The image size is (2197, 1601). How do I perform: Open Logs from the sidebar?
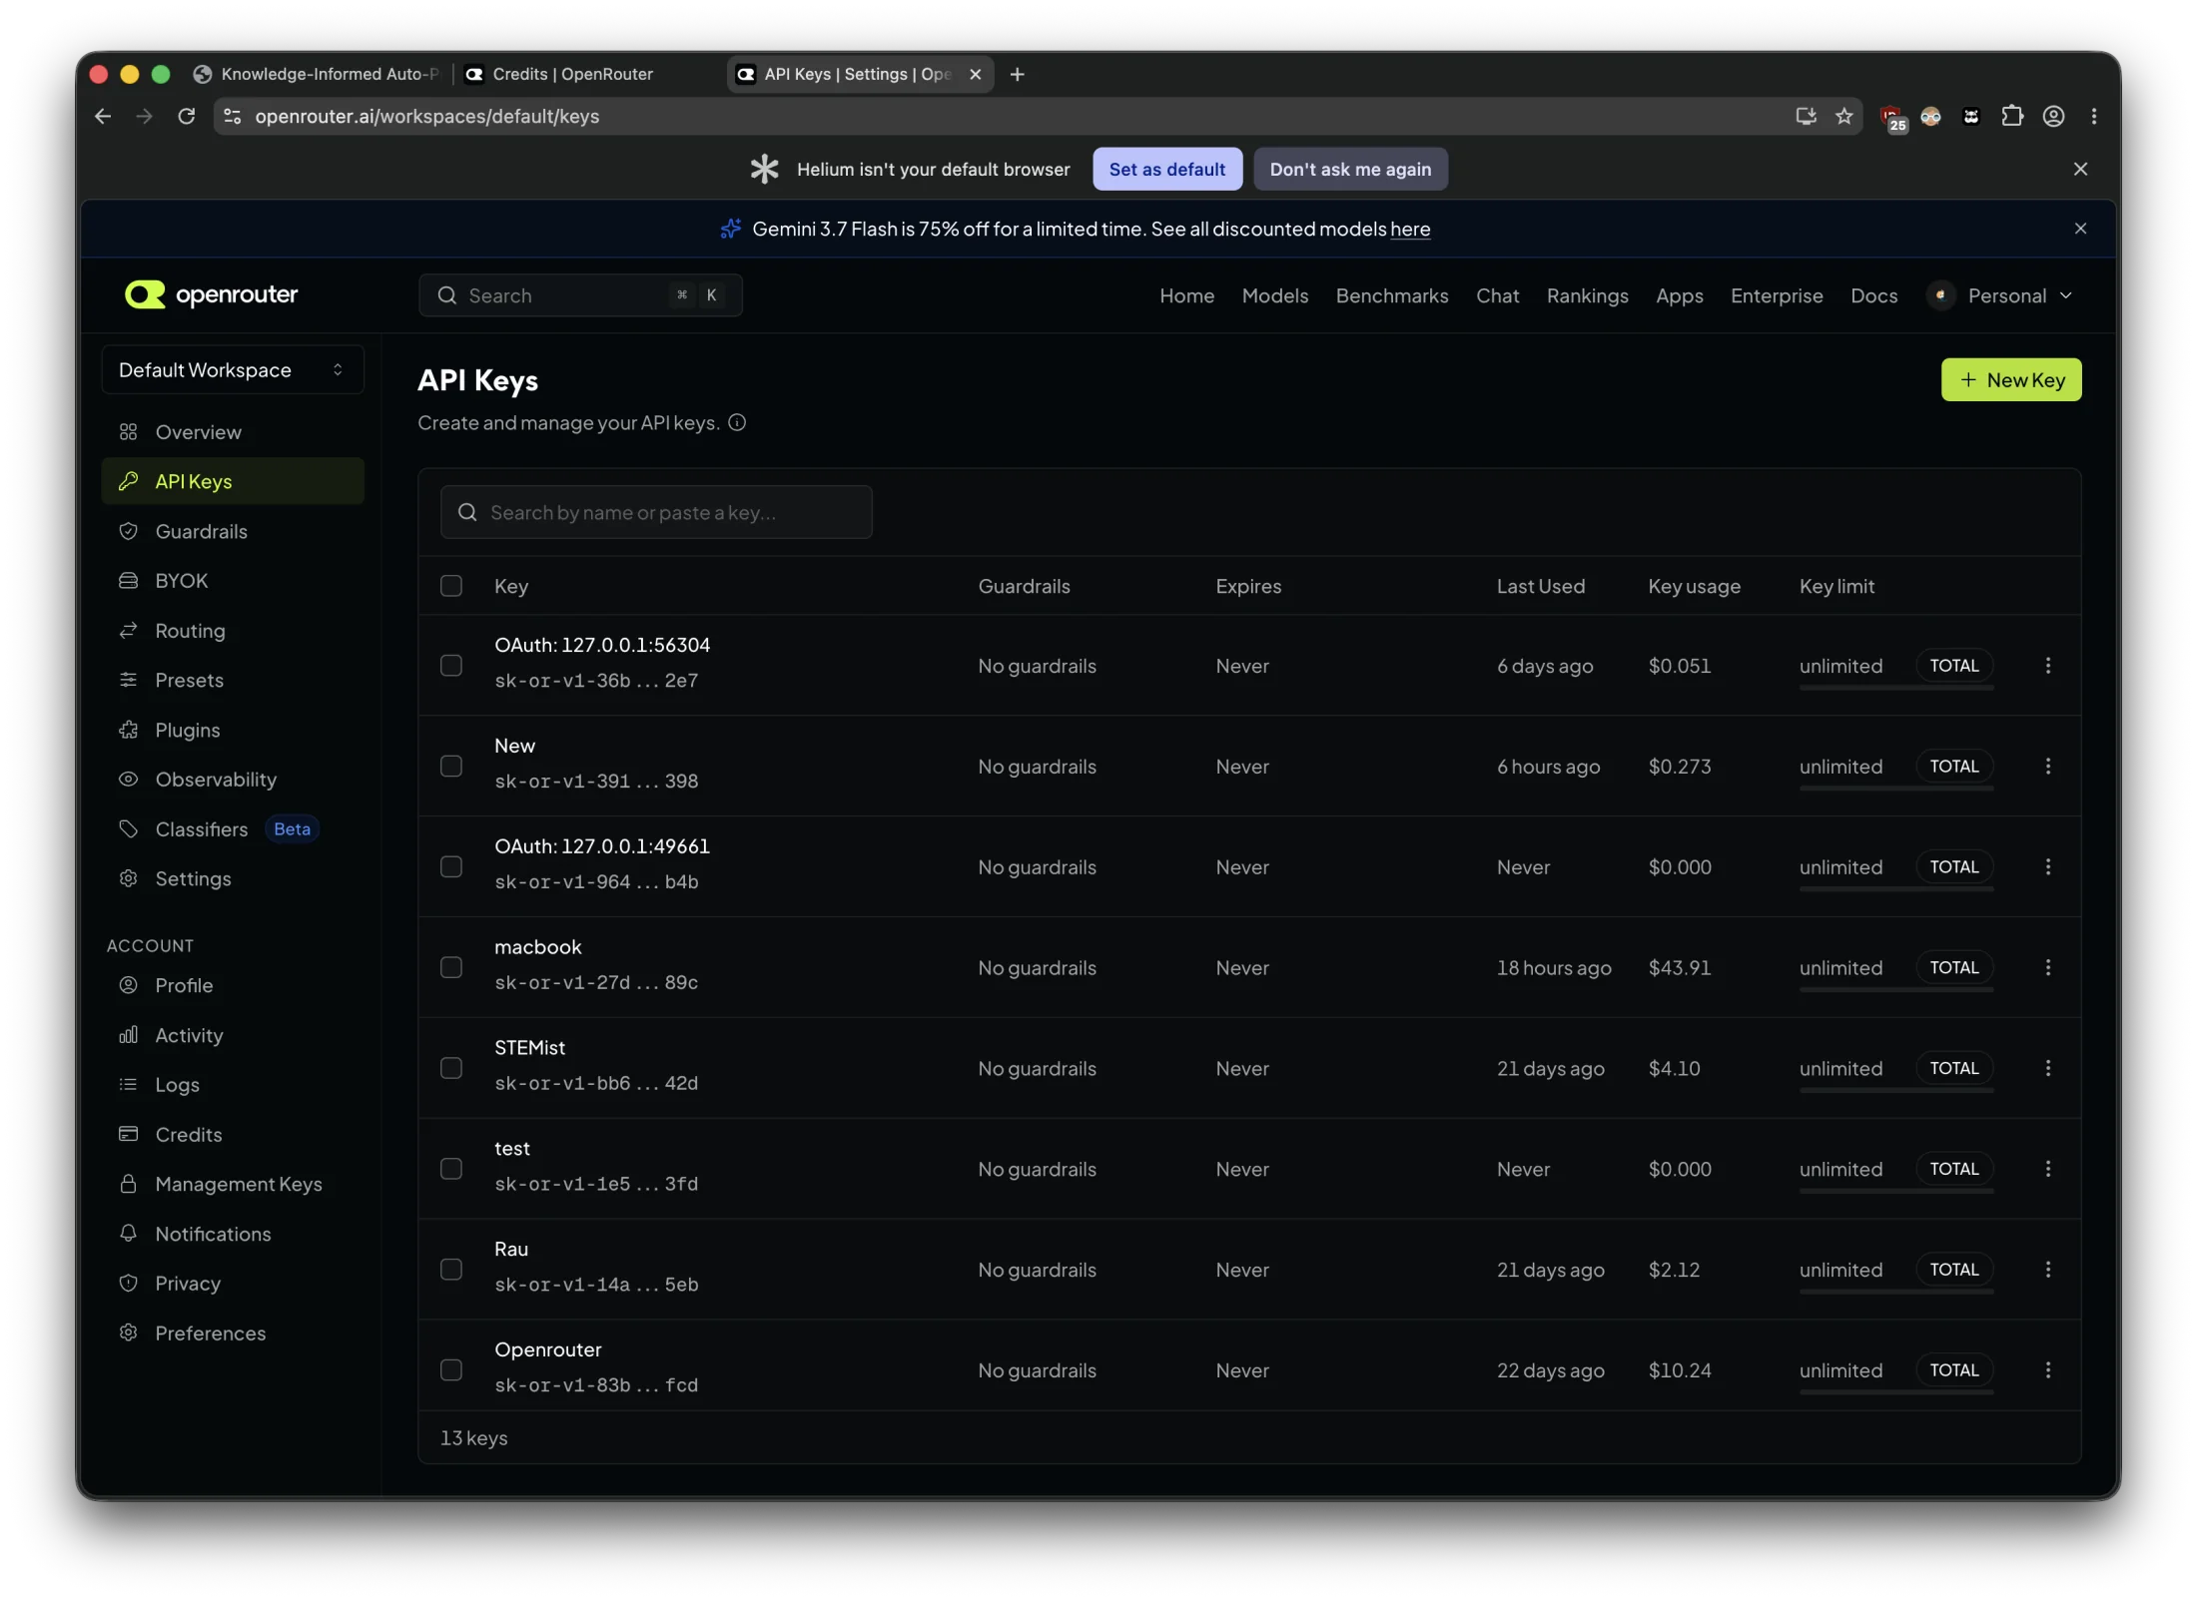pyautogui.click(x=233, y=1084)
